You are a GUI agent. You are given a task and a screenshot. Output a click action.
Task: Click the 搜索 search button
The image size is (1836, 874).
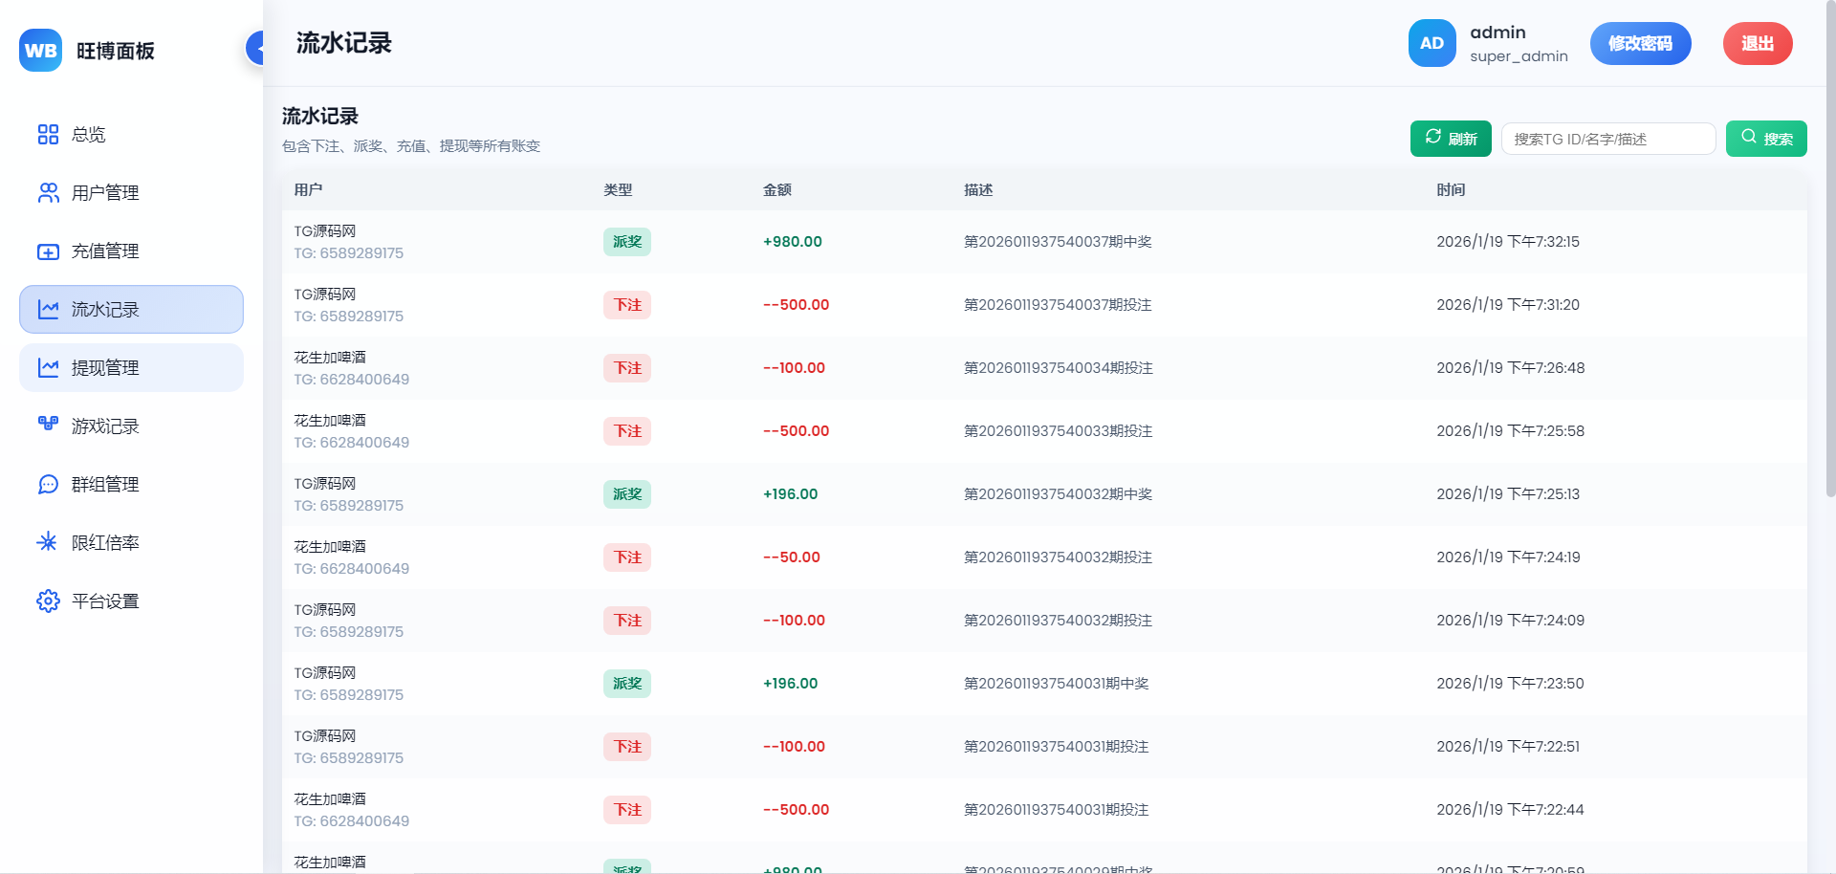point(1765,139)
